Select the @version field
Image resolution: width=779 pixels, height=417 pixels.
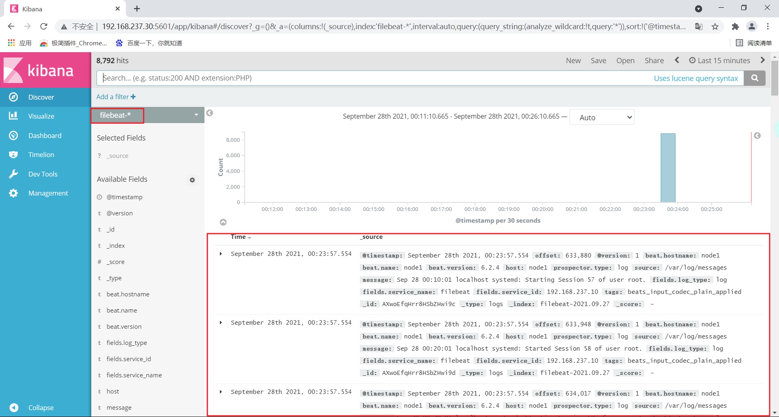[x=120, y=213]
